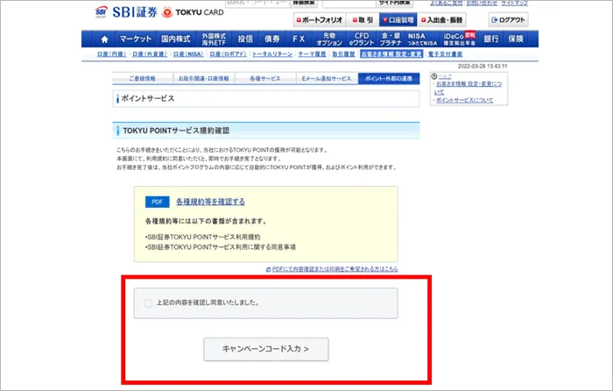Open 債券 menu
Viewport: 613px width, 391px height.
point(272,39)
